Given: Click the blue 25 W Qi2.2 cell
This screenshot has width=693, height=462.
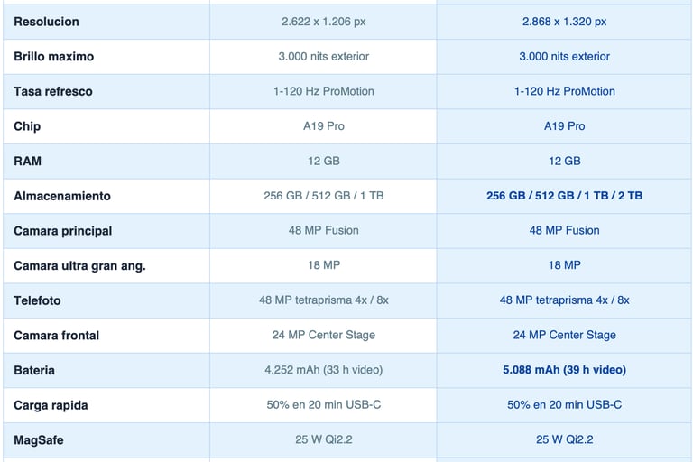Looking at the screenshot, I should click(x=564, y=440).
